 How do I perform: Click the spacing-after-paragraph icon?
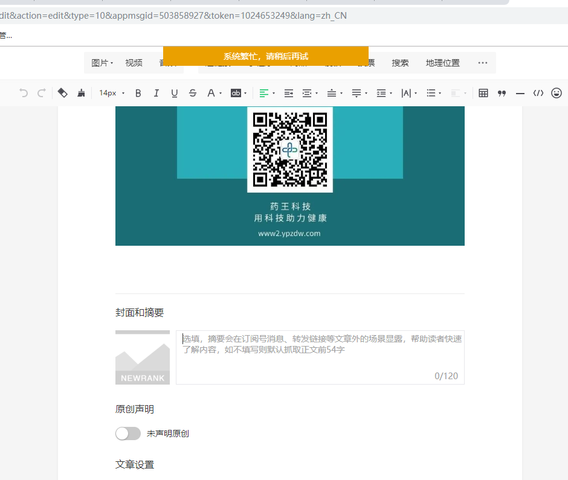357,93
